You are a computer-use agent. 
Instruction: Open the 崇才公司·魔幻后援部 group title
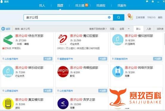click(84, 36)
